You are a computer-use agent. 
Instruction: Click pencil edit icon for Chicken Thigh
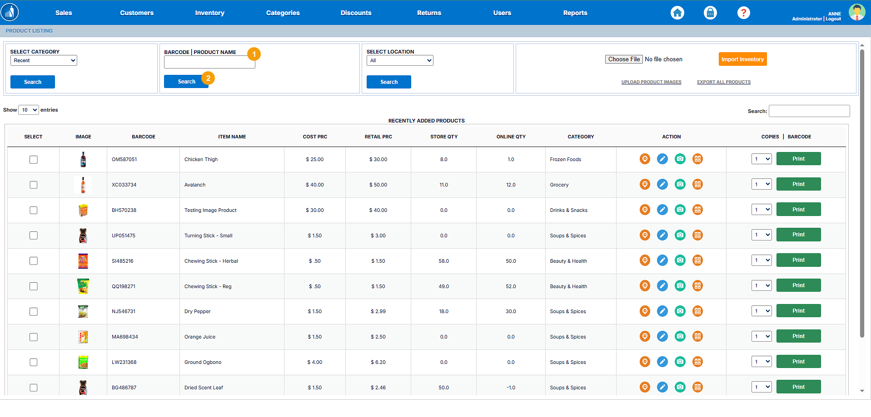click(x=662, y=159)
